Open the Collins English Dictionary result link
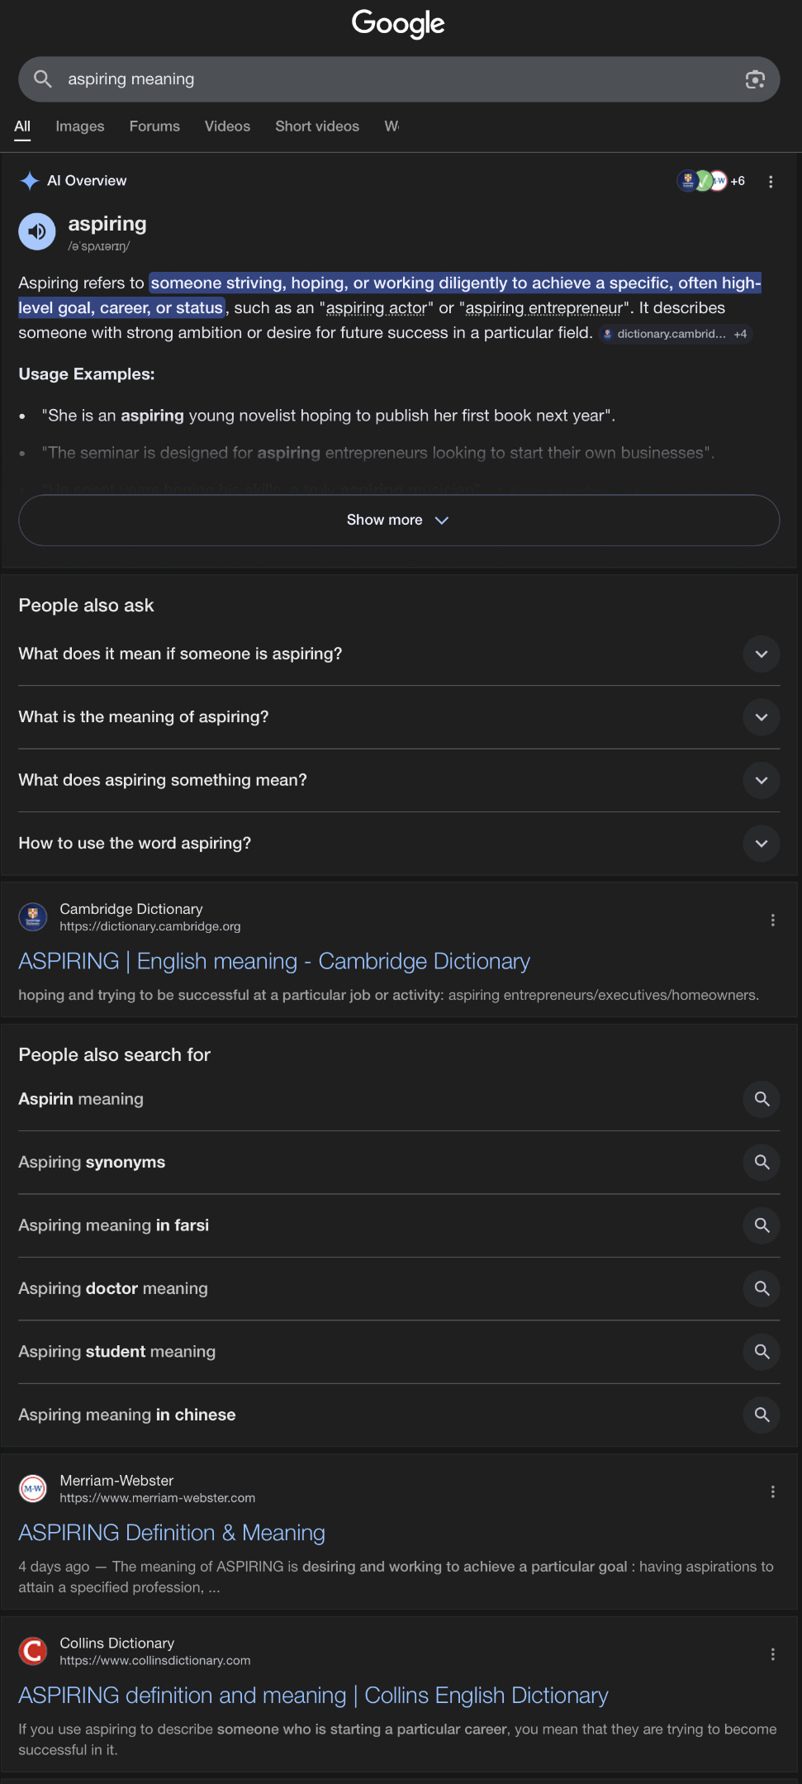The image size is (802, 1784). tap(313, 1696)
